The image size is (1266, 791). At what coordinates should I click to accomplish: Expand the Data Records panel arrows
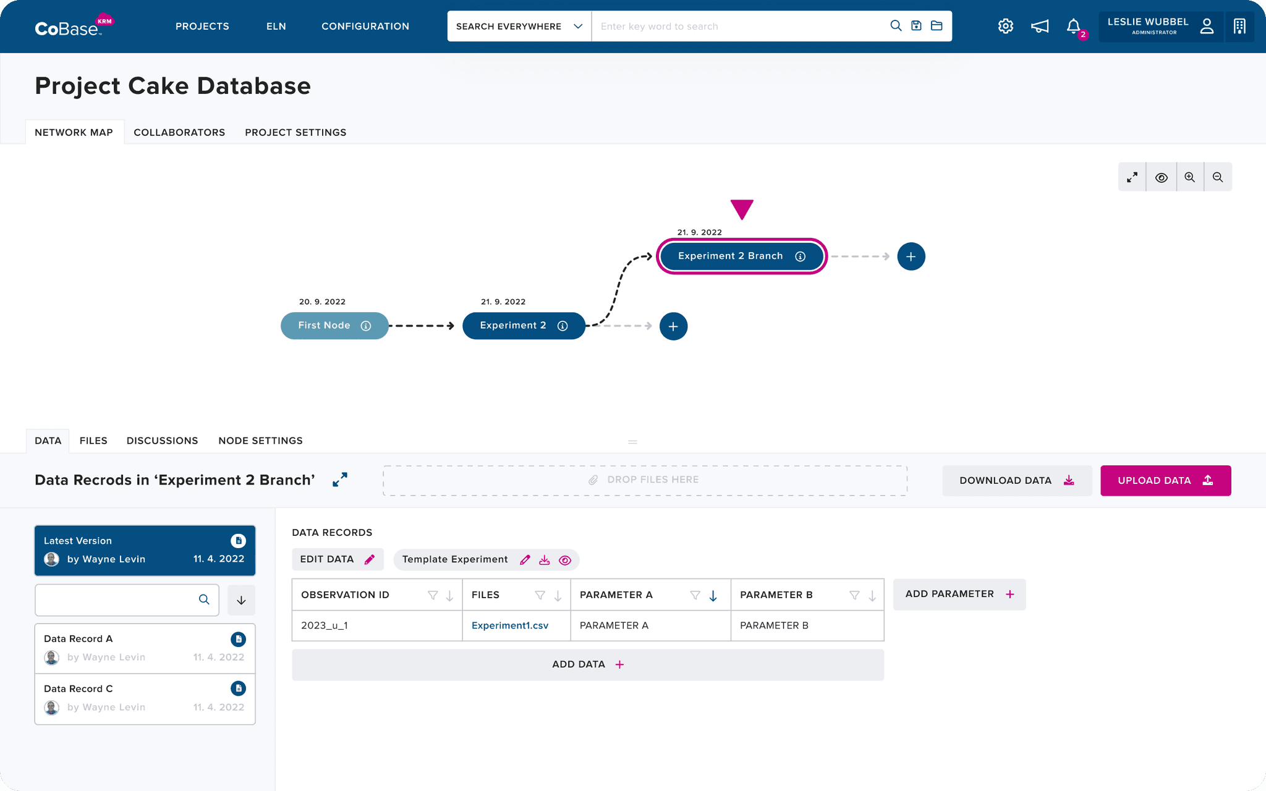[340, 480]
